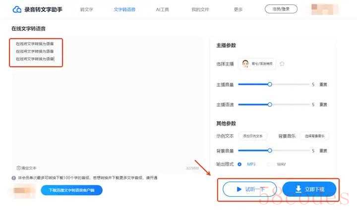Select MP3 output format
The image size is (357, 211).
(x=240, y=164)
